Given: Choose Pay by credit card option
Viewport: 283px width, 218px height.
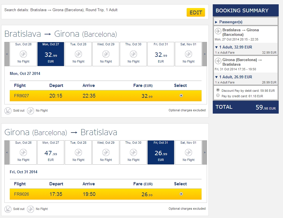Looking at the screenshot, I should tap(218, 96).
